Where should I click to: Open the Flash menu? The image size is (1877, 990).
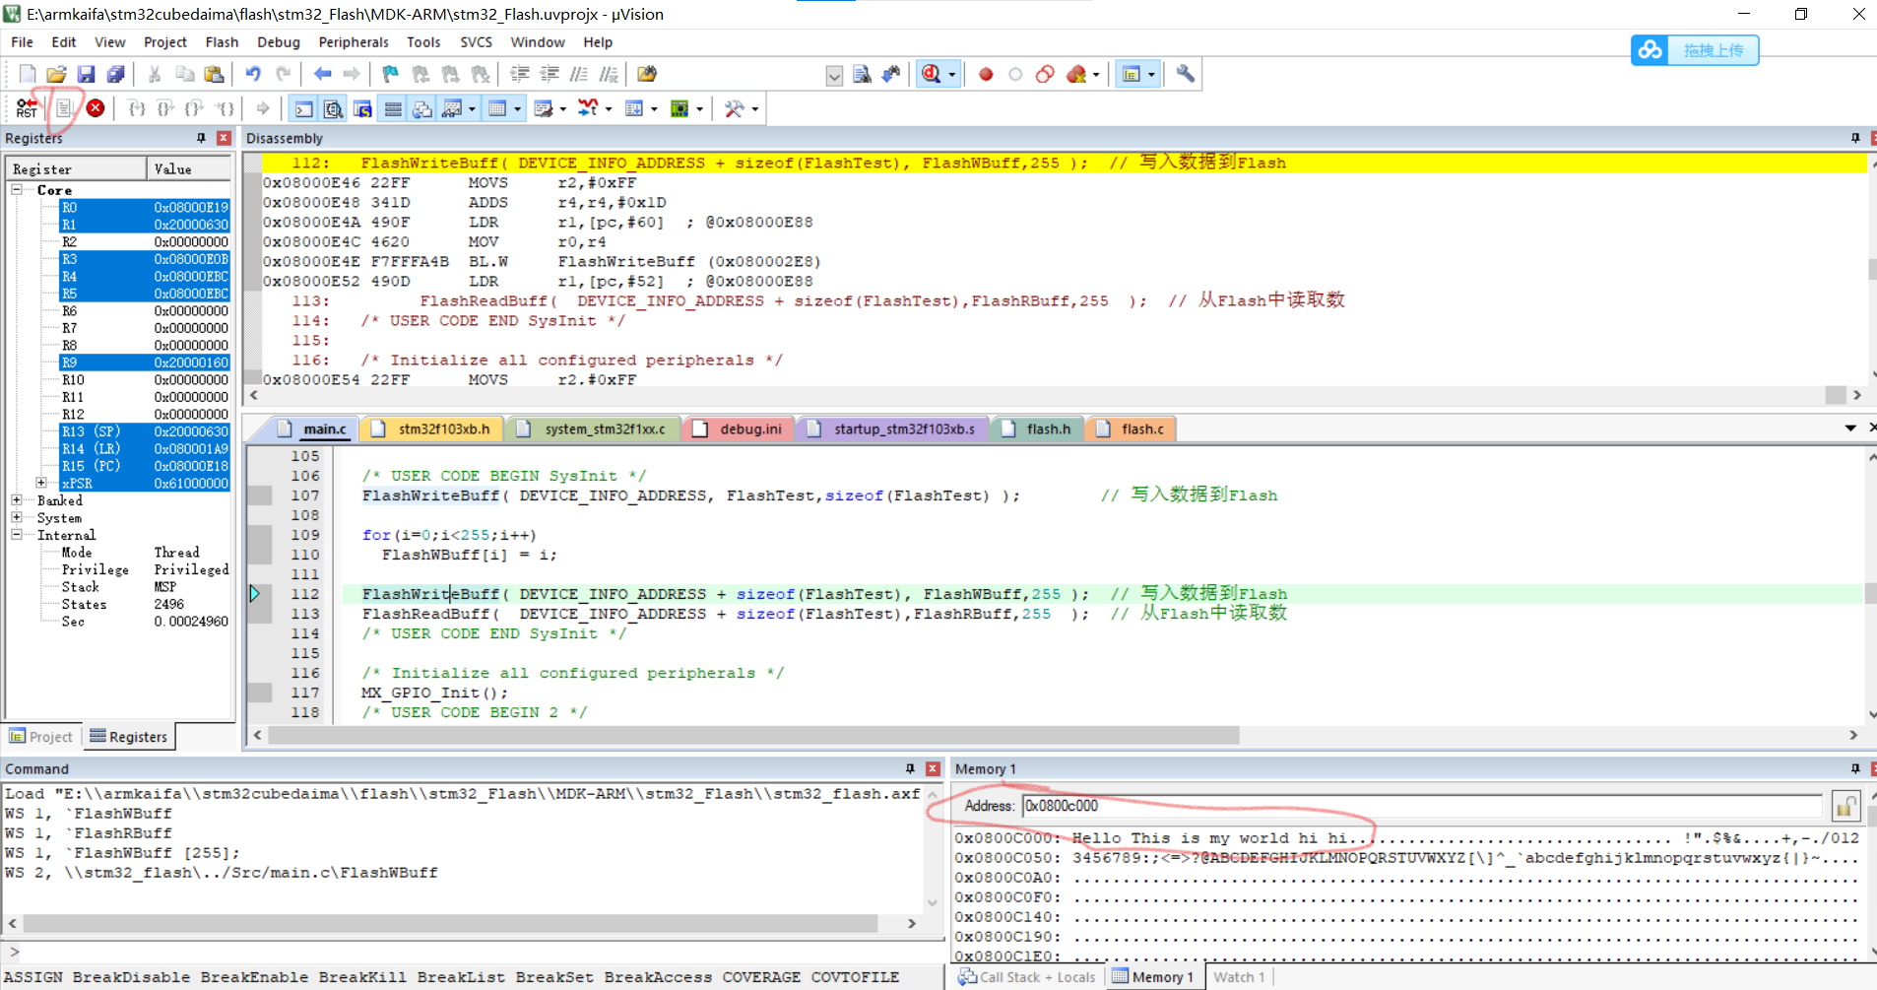click(x=222, y=42)
